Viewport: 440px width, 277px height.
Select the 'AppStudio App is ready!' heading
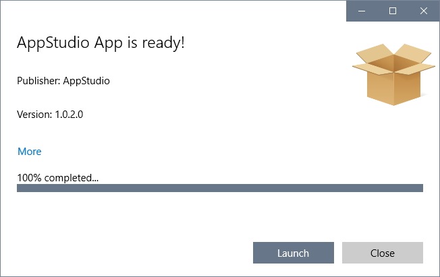[101, 43]
